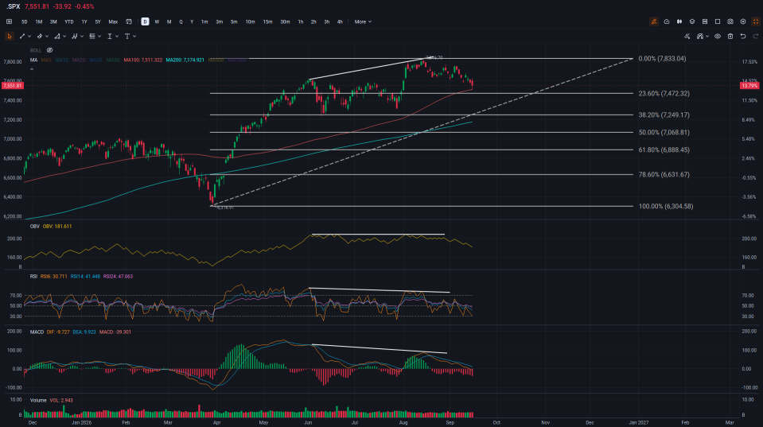Open the chart layers icon

(692, 22)
